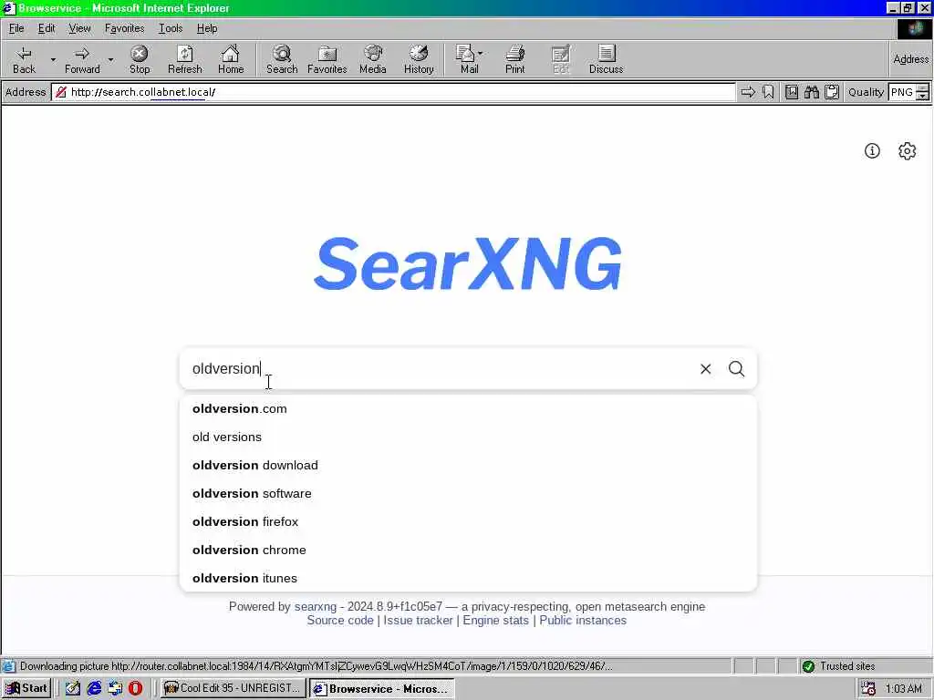Launch Opera from quick launch

[x=135, y=689]
